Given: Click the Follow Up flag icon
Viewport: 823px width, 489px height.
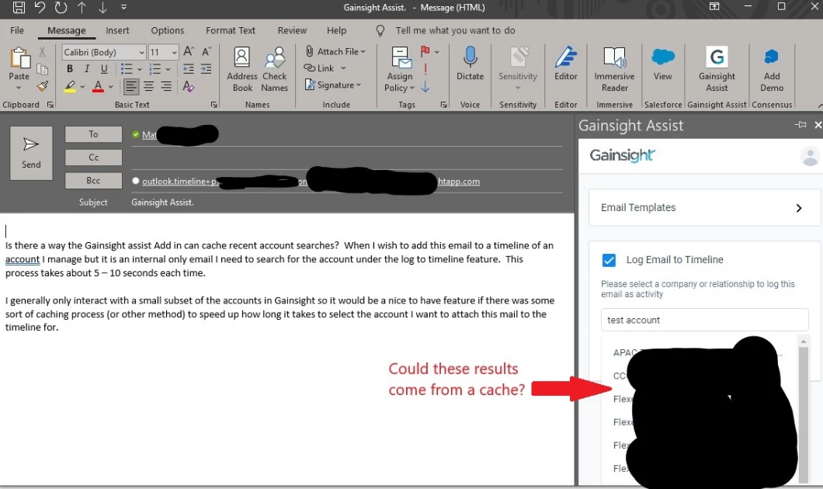Looking at the screenshot, I should point(425,51).
